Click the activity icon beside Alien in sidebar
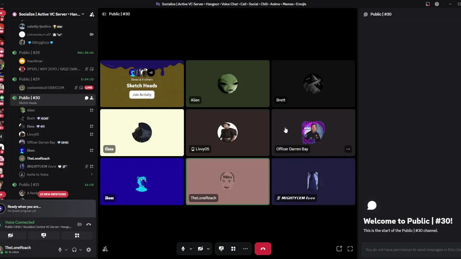 [91, 110]
